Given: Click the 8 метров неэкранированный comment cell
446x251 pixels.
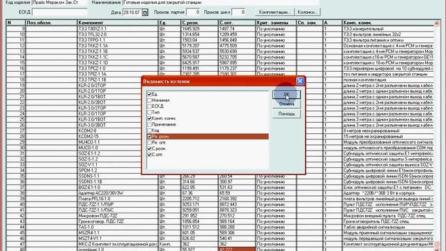Looking at the screenshot, I should pos(387,131).
